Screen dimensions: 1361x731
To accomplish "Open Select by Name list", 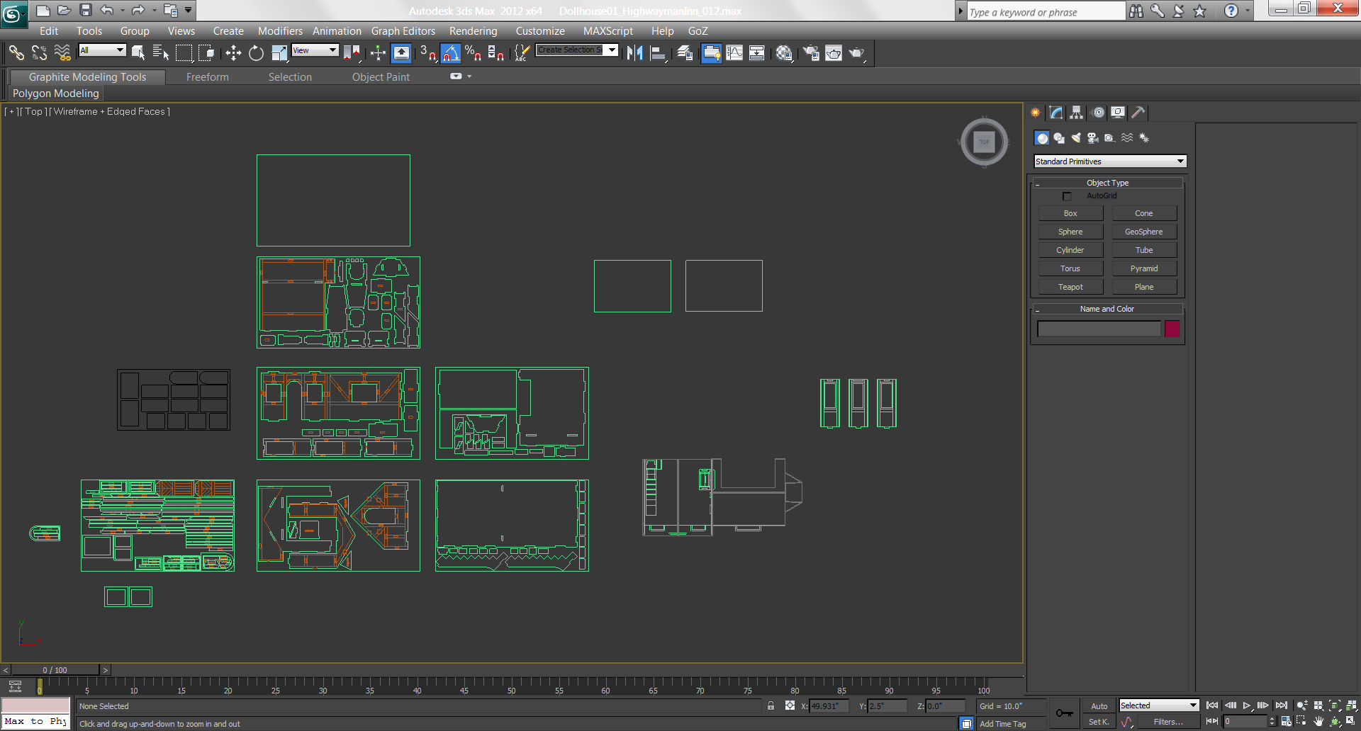I will point(161,53).
